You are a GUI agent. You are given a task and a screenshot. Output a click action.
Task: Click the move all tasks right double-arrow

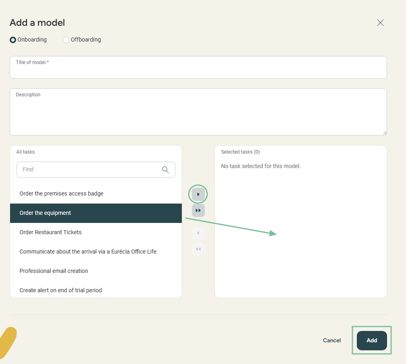click(x=198, y=210)
